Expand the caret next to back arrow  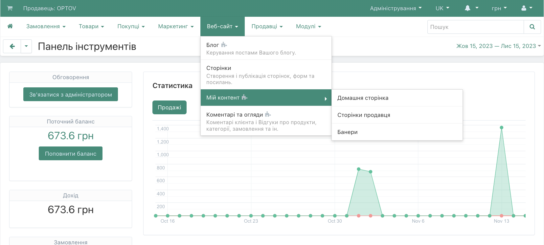point(26,46)
